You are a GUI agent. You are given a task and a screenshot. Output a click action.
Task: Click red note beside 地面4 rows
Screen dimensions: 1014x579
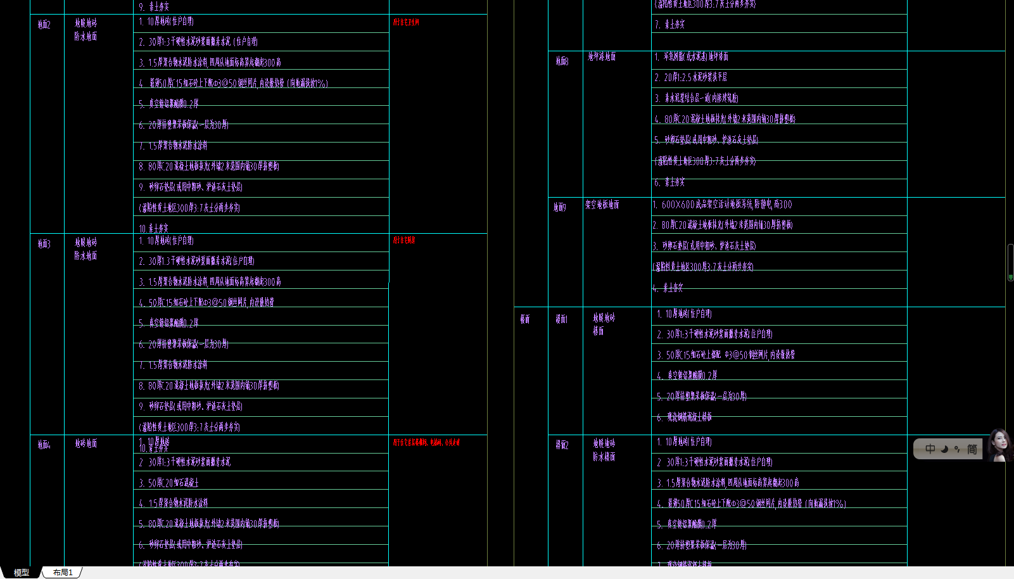[426, 442]
